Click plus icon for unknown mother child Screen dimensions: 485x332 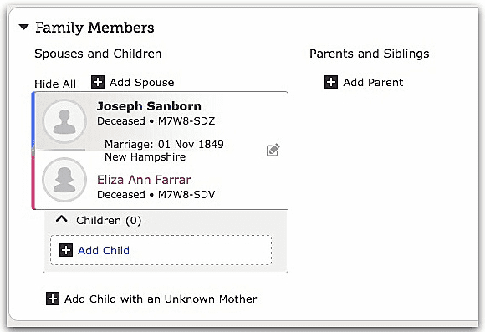click(53, 299)
